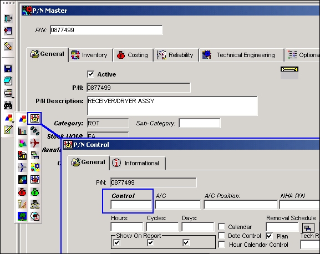Click the binoculars find icon

coord(8,105)
